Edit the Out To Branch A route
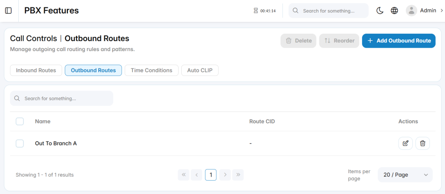This screenshot has width=445, height=194. [405, 143]
